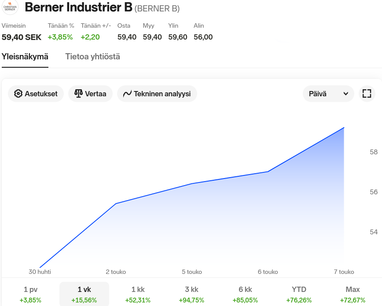This screenshot has height=306, width=382.
Task: Expand chart to fullscreen
Action: coord(367,94)
